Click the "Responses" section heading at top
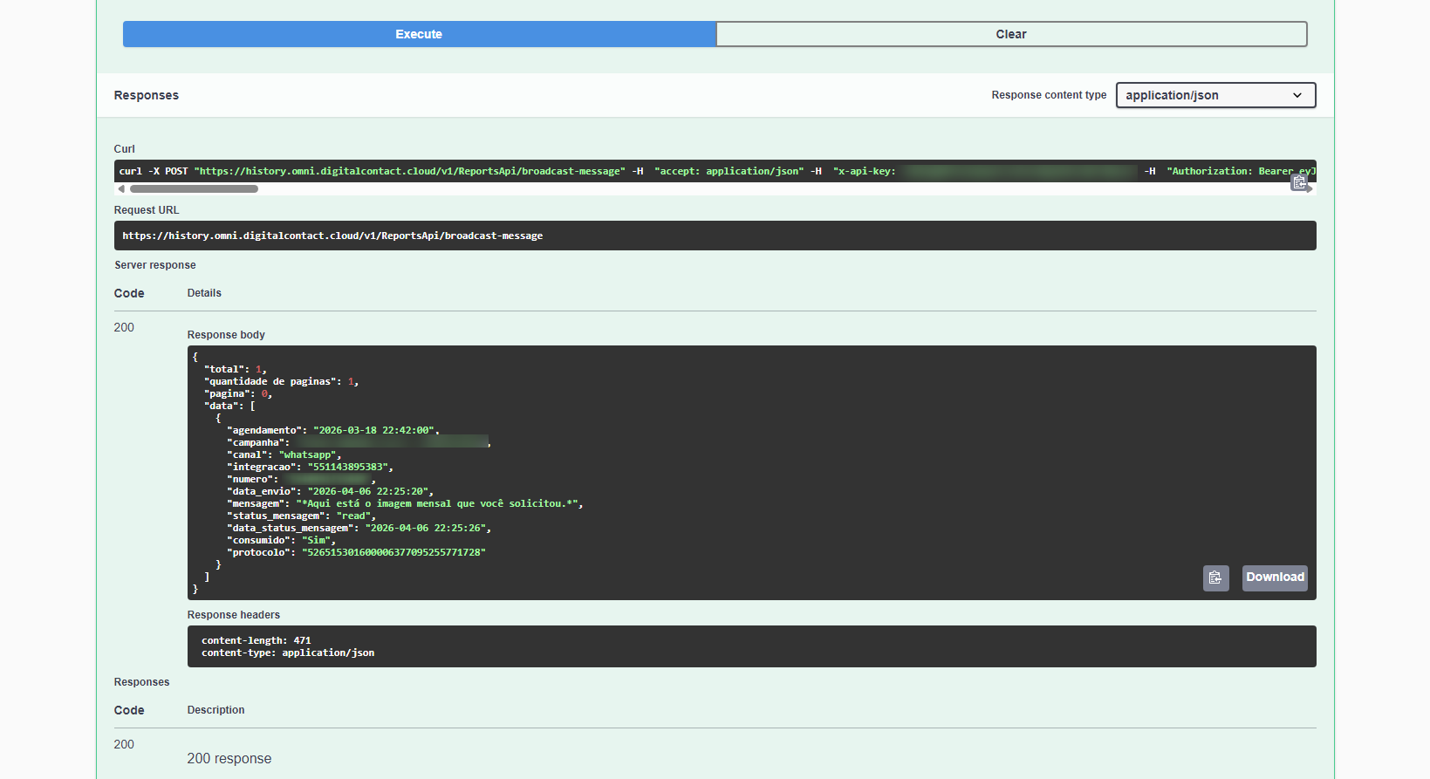This screenshot has width=1430, height=779. pos(146,95)
